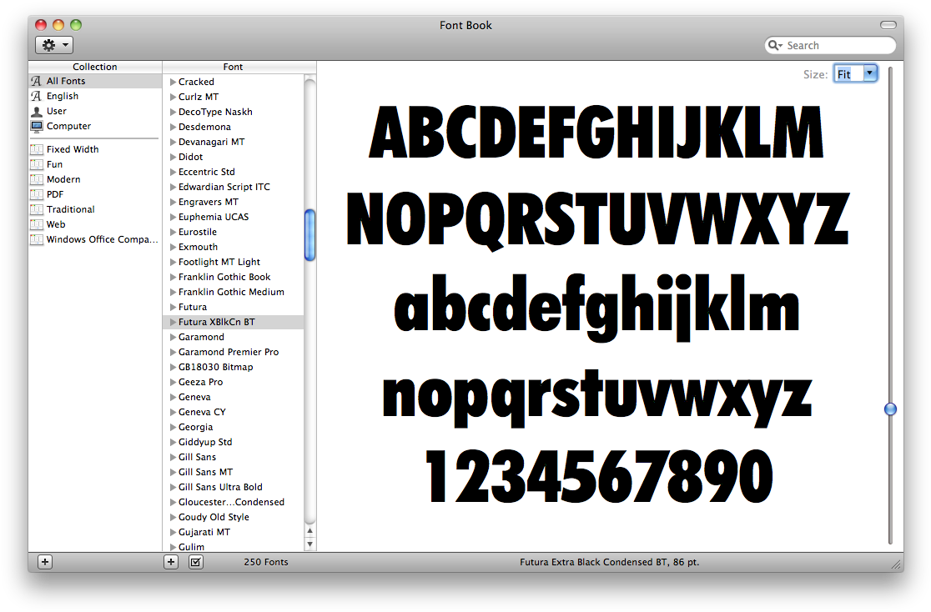Select Gloucester…Condensed font
Screen dimensions: 931x612
click(234, 502)
